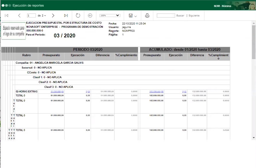The image size is (256, 168).
Task: Click the Siguiente find-next link
Action: click(x=194, y=15)
